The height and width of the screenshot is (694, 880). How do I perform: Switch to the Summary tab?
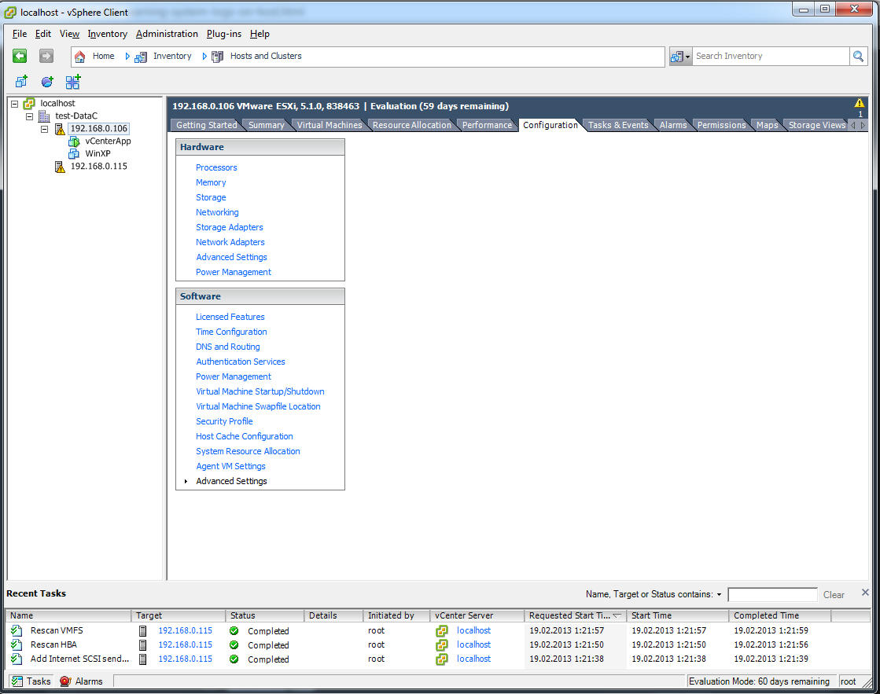click(x=266, y=125)
